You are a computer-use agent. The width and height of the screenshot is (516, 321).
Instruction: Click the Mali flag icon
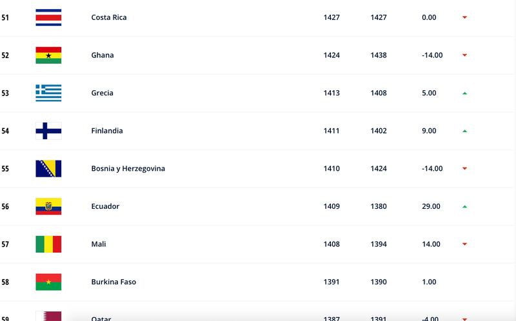click(x=48, y=244)
